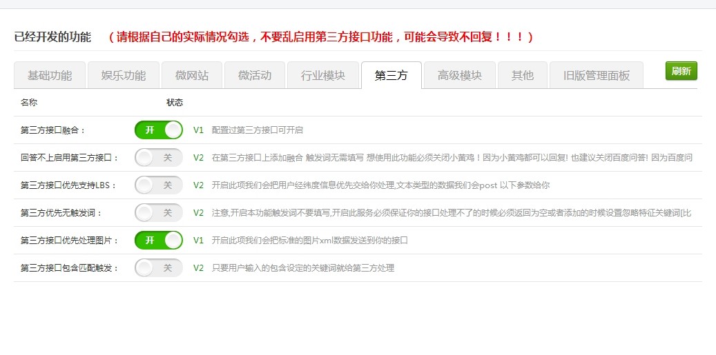Enable the 回答不上启用第三方接口 toggle
The width and height of the screenshot is (716, 355).
click(x=159, y=157)
